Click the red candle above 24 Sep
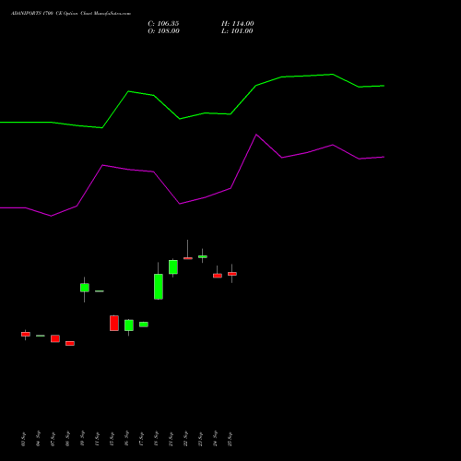This screenshot has height=461, width=461. click(218, 276)
